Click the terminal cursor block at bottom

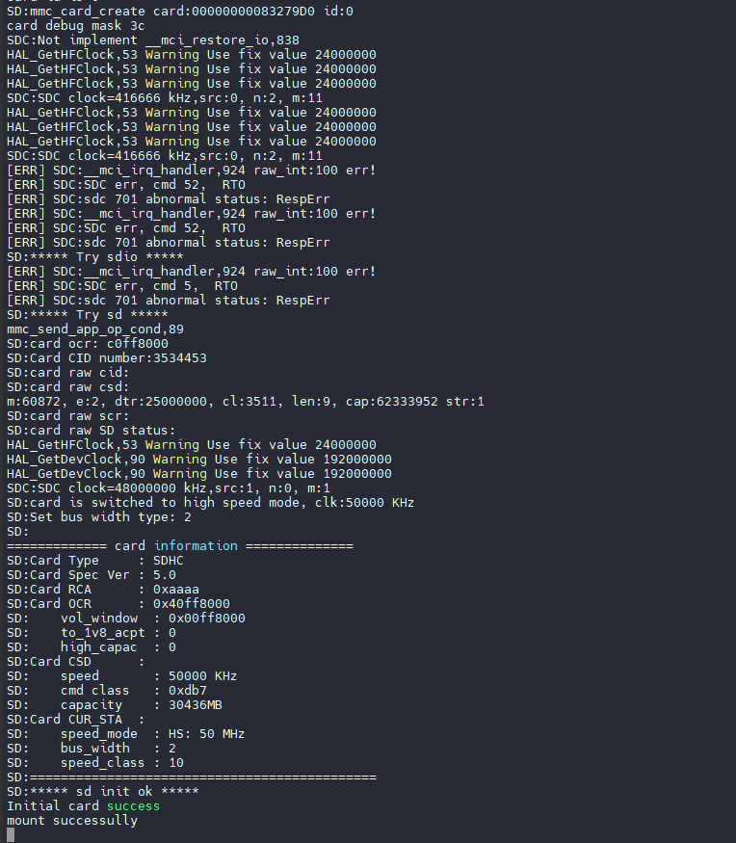click(11, 834)
